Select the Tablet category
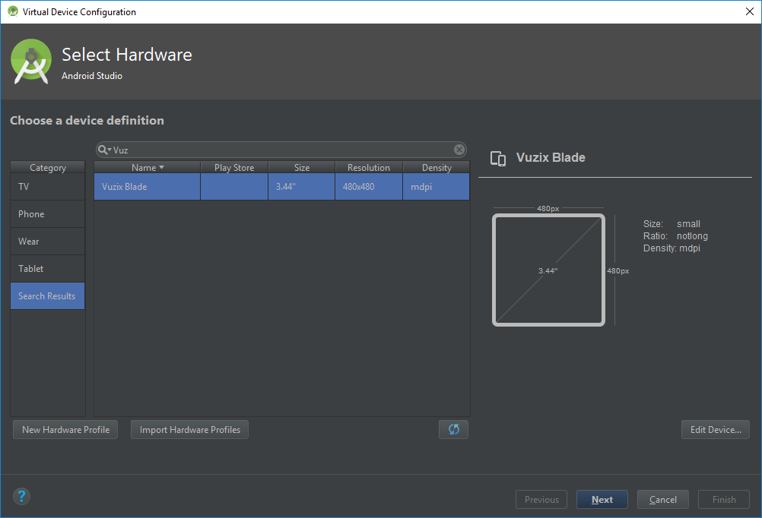 (48, 268)
